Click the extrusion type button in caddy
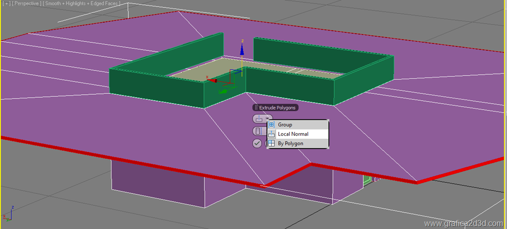507x229 pixels. pyautogui.click(x=259, y=119)
